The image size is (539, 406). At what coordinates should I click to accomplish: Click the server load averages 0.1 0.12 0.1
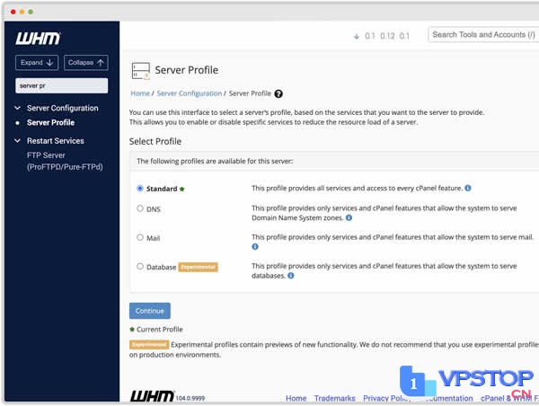point(387,36)
